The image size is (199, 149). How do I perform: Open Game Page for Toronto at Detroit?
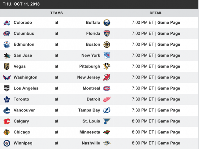pyautogui.click(x=169, y=99)
